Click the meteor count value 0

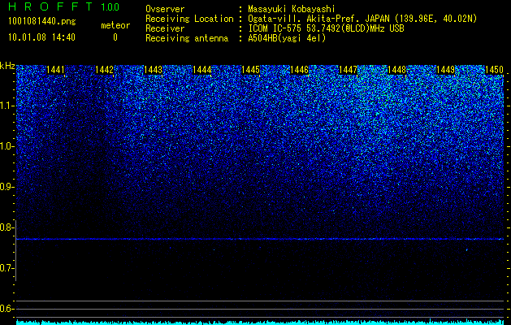click(x=115, y=37)
